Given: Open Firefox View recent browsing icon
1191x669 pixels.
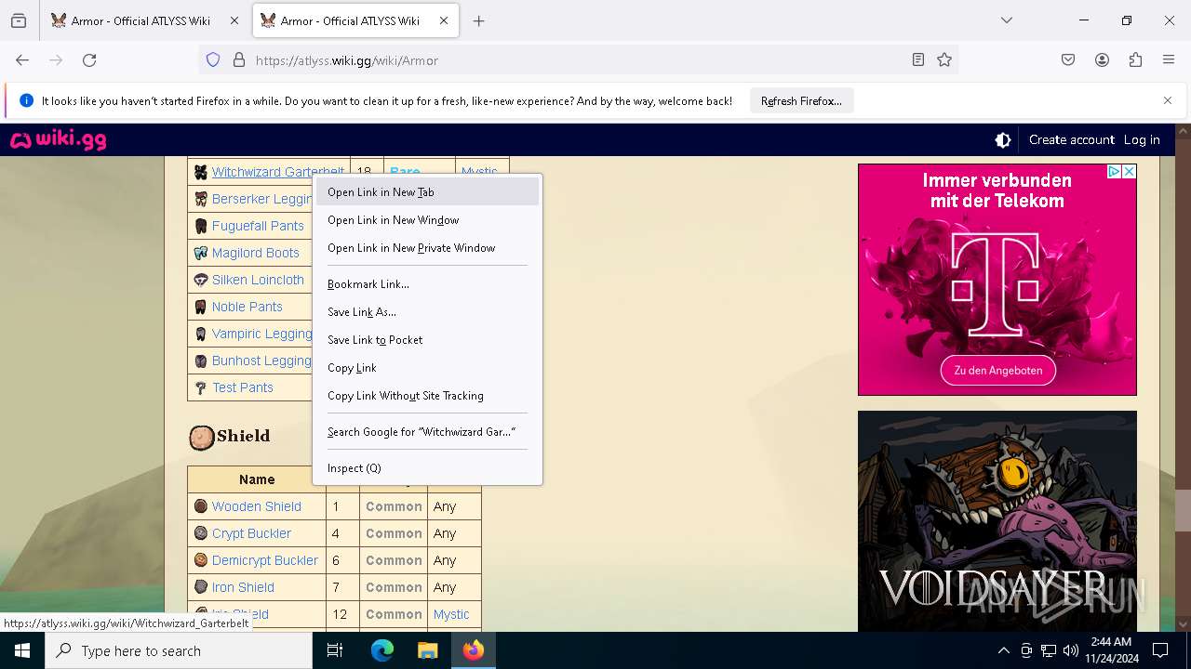Looking at the screenshot, I should [x=19, y=20].
